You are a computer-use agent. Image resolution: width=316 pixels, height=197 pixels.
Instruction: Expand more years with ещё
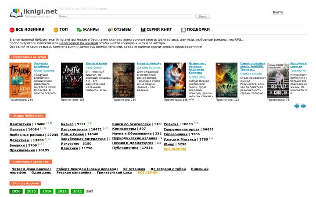(x=90, y=191)
